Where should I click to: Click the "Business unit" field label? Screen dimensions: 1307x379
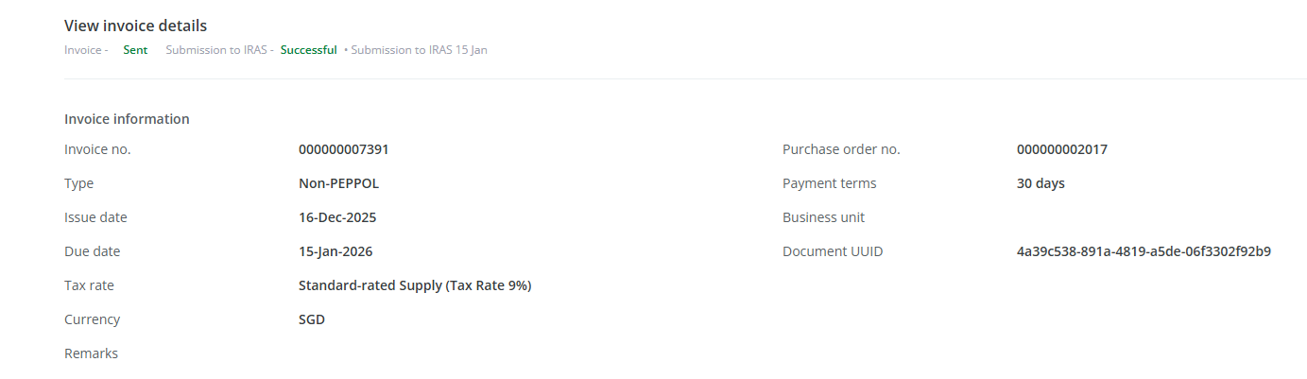[823, 217]
